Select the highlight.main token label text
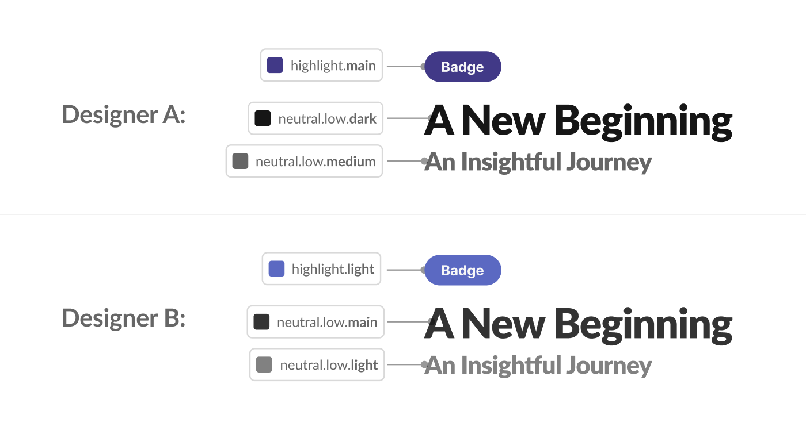The width and height of the screenshot is (806, 430). [333, 66]
